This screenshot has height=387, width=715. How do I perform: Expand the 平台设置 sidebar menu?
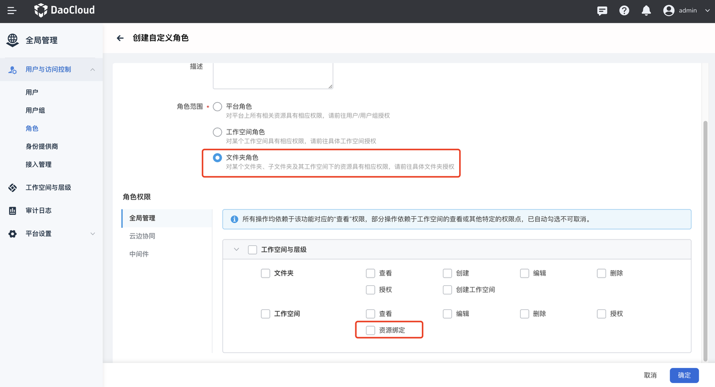point(93,234)
